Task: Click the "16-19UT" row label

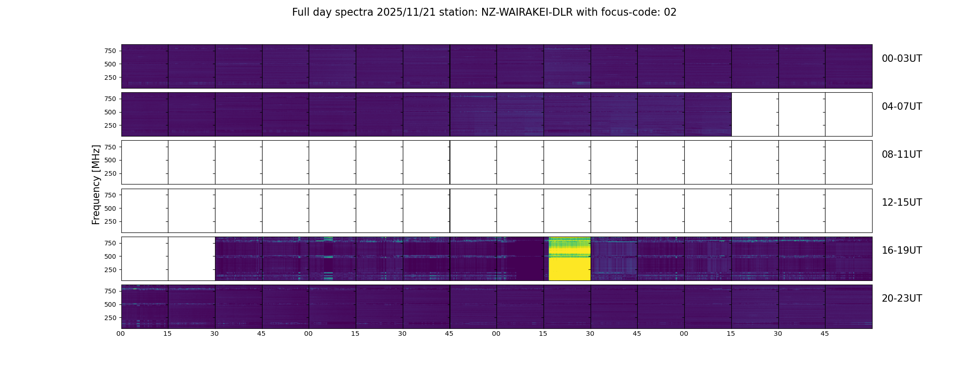Action: [902, 250]
